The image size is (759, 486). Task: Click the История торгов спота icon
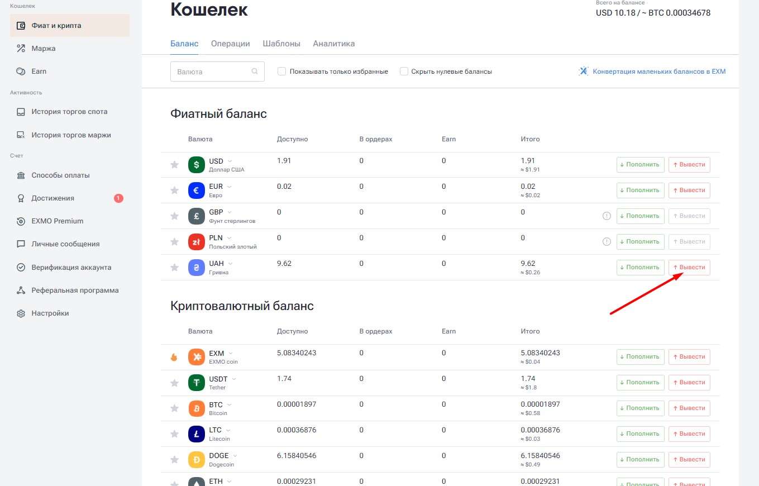coord(21,112)
